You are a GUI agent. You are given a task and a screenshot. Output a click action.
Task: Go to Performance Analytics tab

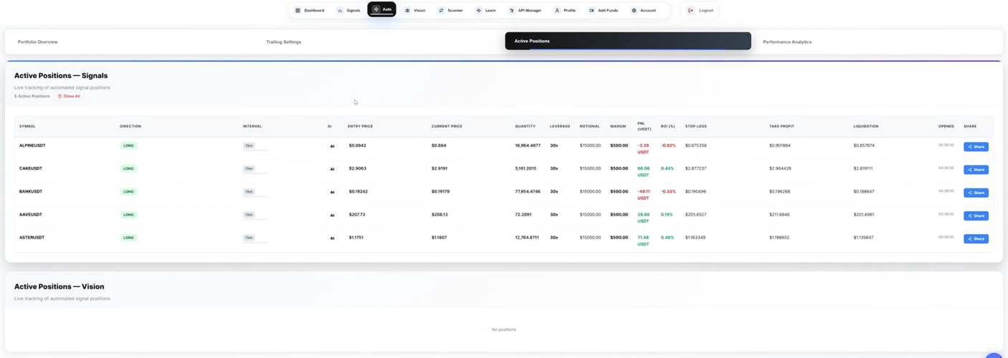pyautogui.click(x=787, y=42)
